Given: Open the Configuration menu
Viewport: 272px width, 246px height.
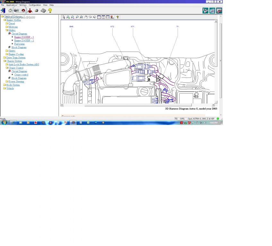Looking at the screenshot, I should (x=35, y=5).
